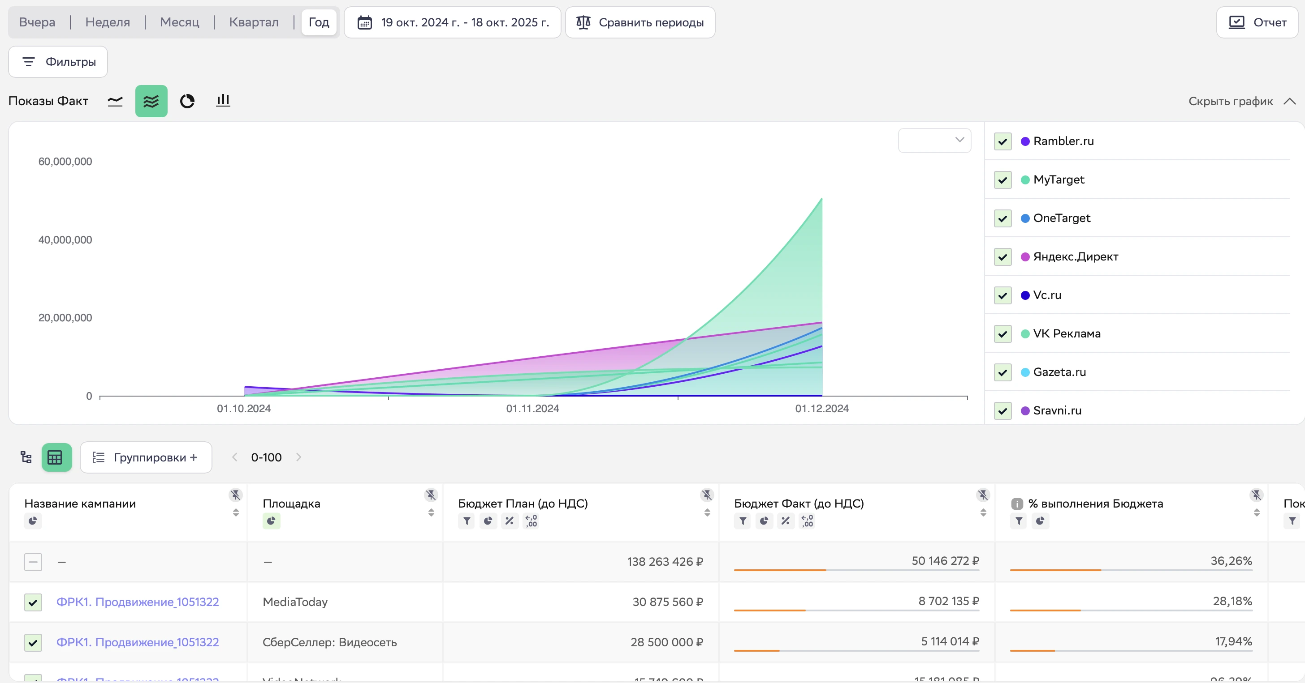Open the date range picker
Screen dimensions: 1305x683
point(452,22)
